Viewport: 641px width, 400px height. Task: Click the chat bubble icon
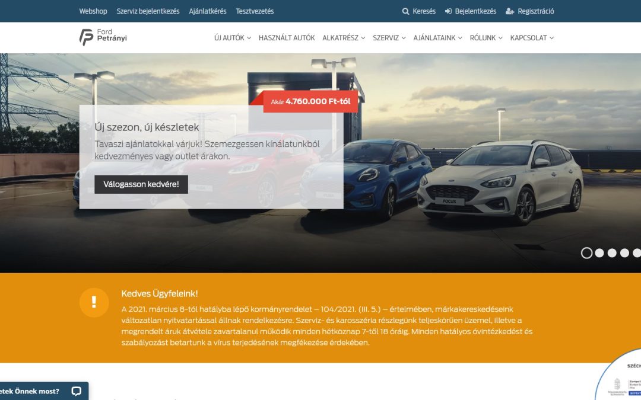click(x=77, y=391)
